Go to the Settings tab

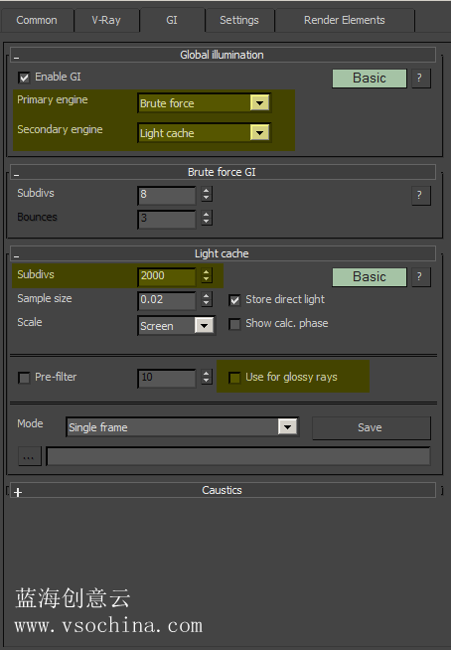coord(239,20)
